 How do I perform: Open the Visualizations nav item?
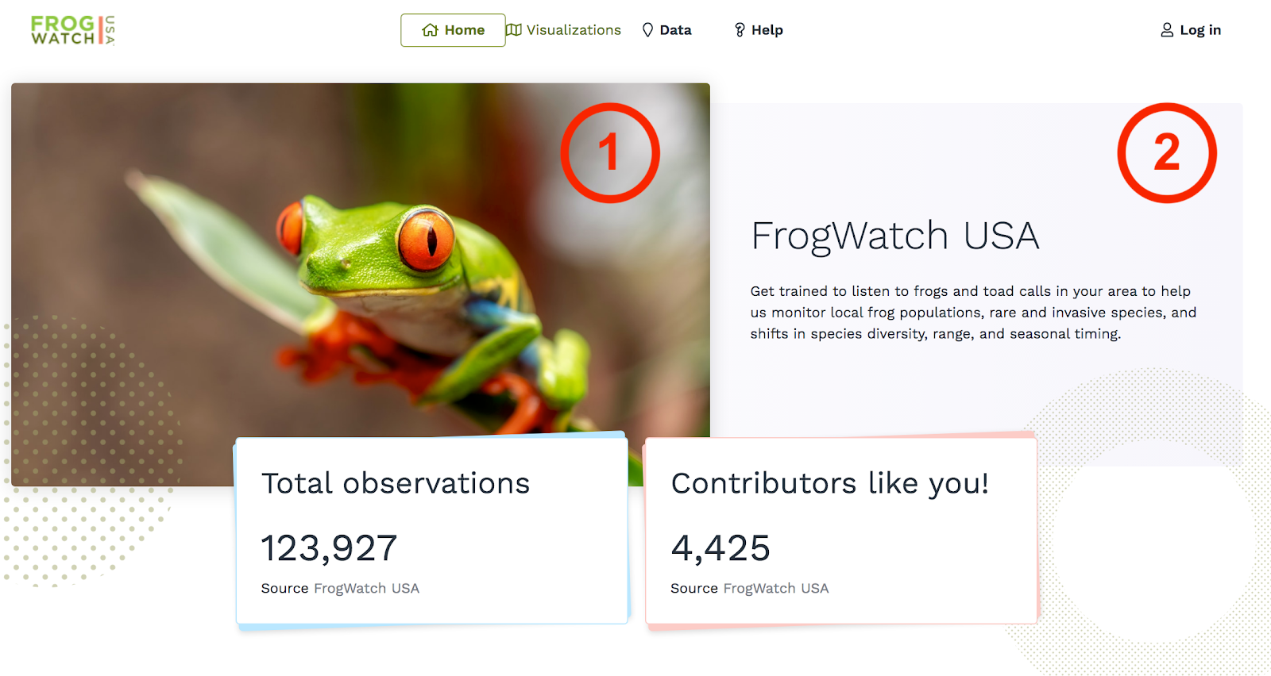pyautogui.click(x=574, y=30)
